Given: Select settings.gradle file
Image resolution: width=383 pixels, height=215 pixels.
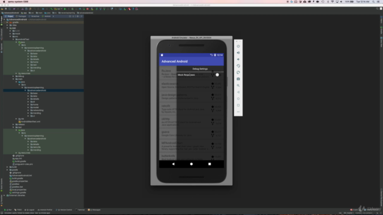Looking at the screenshot, I should 17,192.
